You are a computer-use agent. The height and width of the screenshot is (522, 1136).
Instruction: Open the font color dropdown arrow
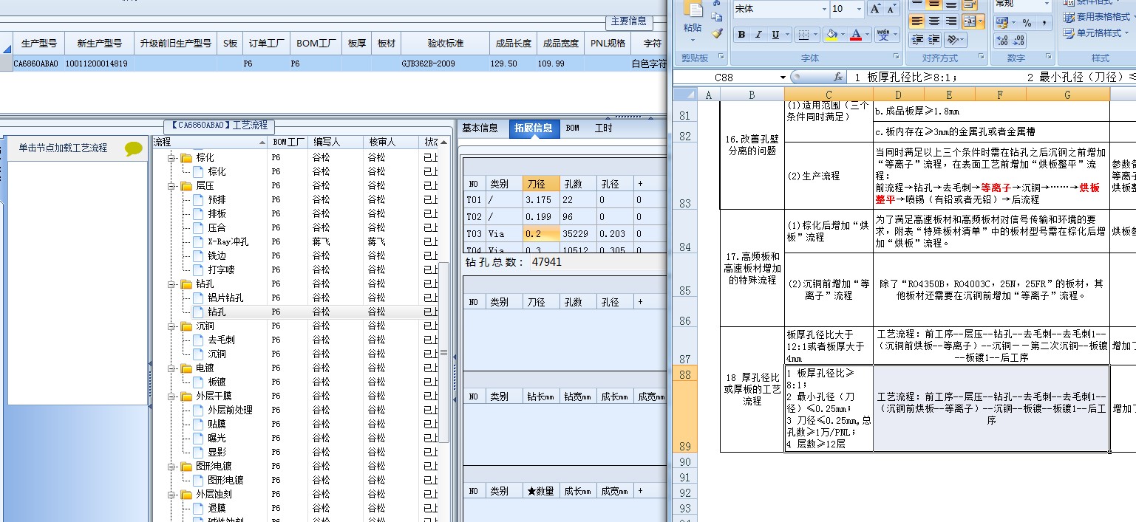pyautogui.click(x=867, y=35)
